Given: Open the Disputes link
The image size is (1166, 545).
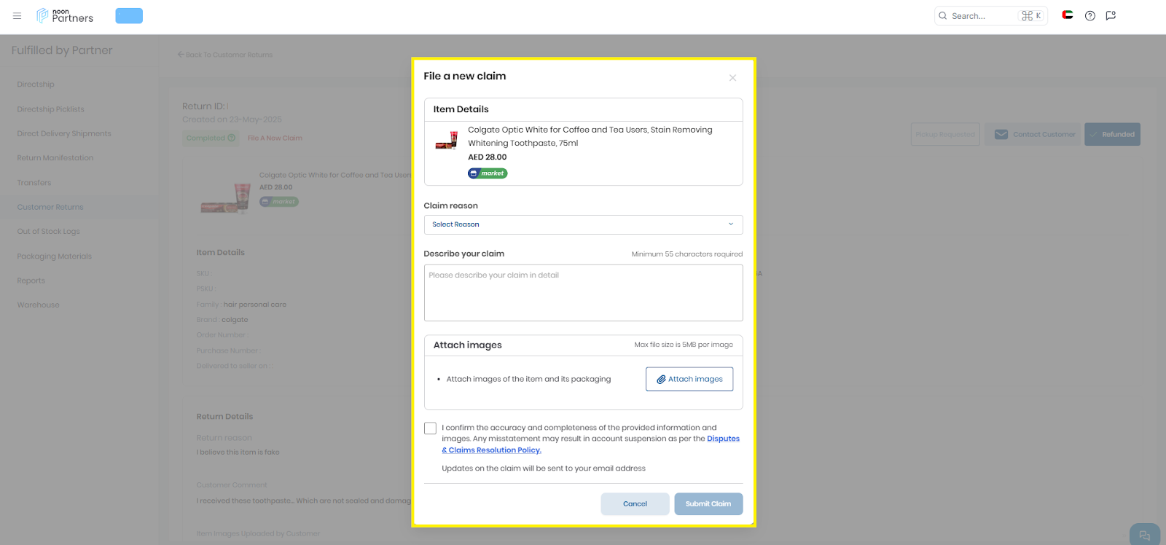Looking at the screenshot, I should pyautogui.click(x=723, y=439).
